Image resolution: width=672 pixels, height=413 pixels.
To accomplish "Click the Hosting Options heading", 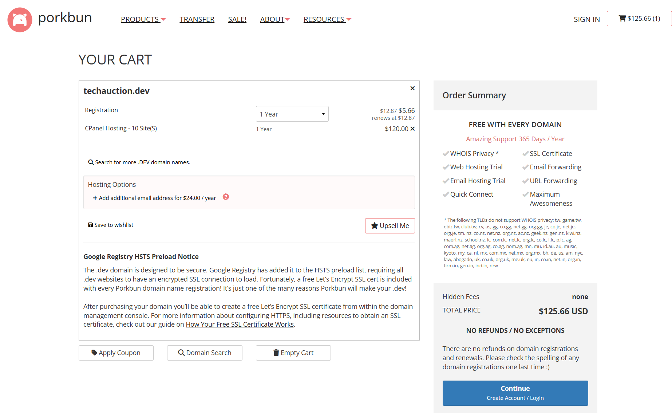I will point(112,184).
